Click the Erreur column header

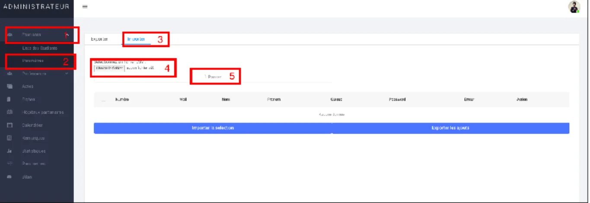pos(469,100)
